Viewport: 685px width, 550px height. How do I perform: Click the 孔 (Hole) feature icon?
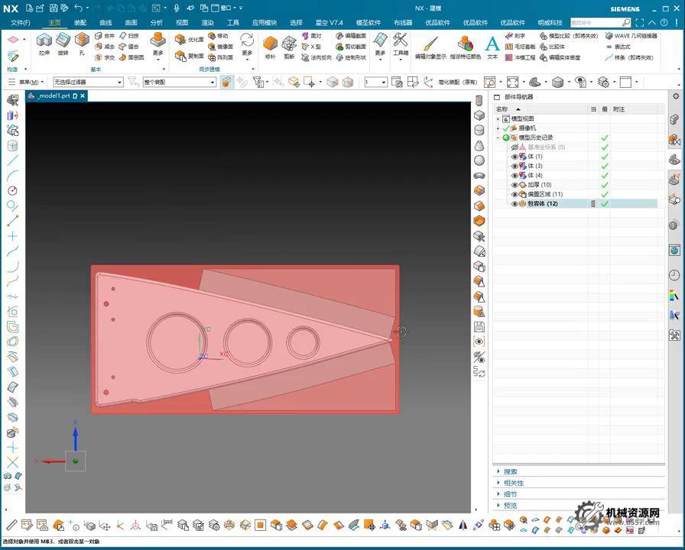[x=82, y=43]
